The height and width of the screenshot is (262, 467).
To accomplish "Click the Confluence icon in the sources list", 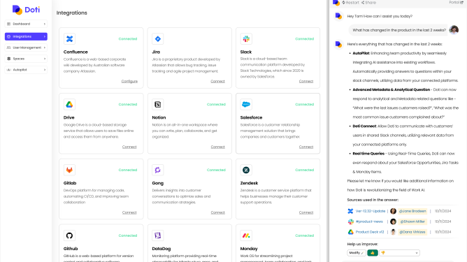I will coord(350,211).
